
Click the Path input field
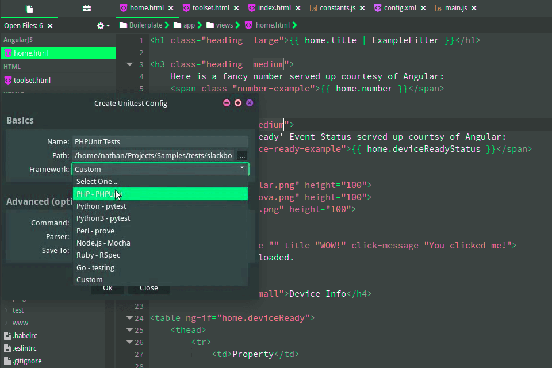(153, 155)
